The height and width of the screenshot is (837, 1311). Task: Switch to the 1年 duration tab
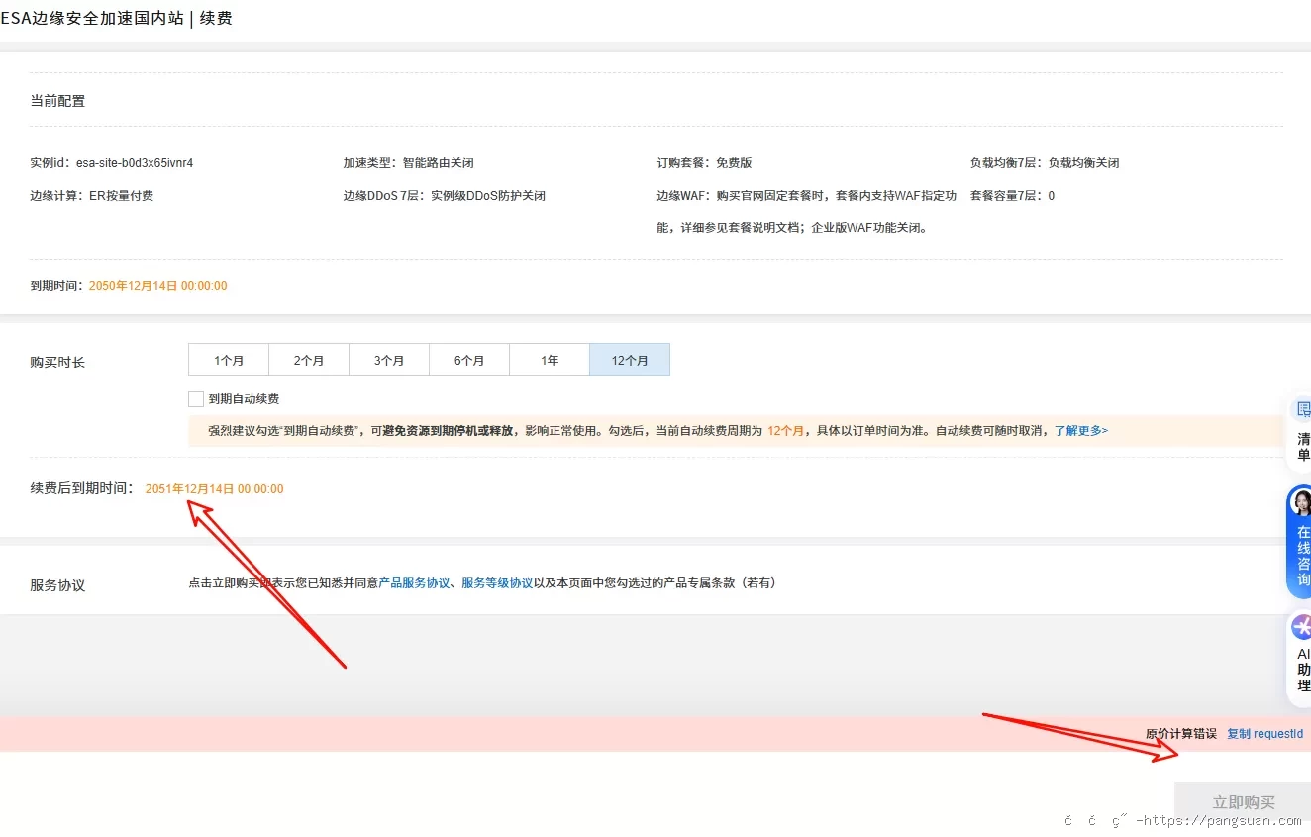549,360
